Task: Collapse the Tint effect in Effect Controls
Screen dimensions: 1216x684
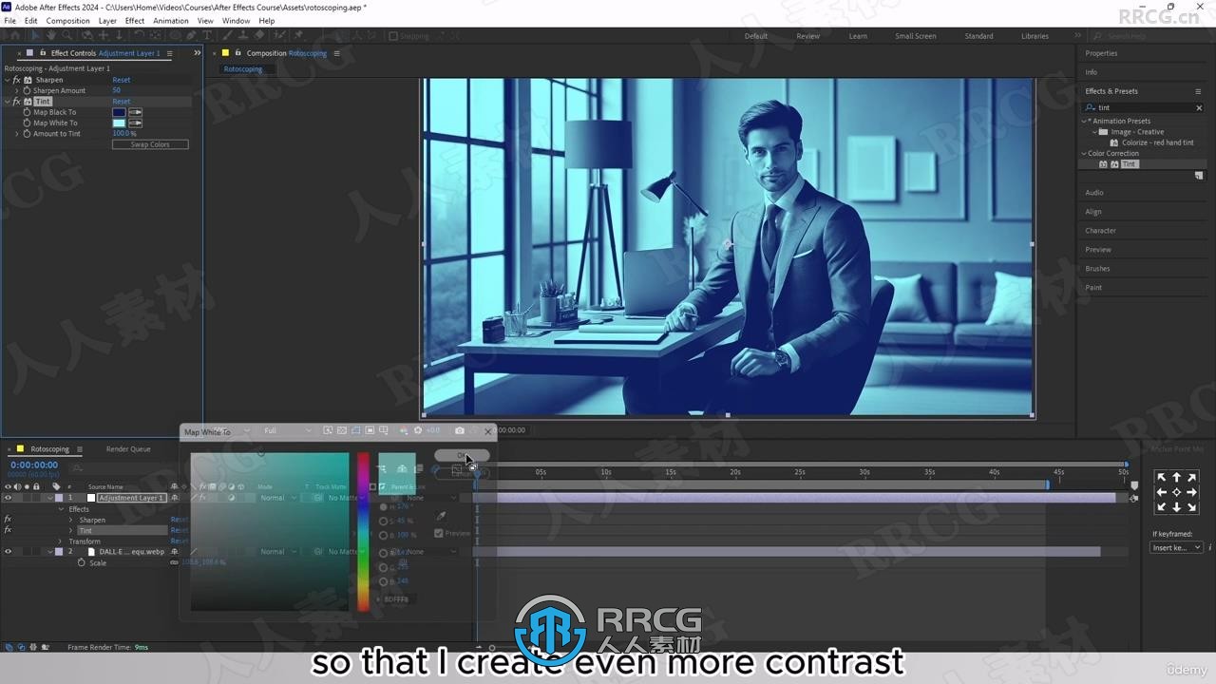Action: point(8,102)
